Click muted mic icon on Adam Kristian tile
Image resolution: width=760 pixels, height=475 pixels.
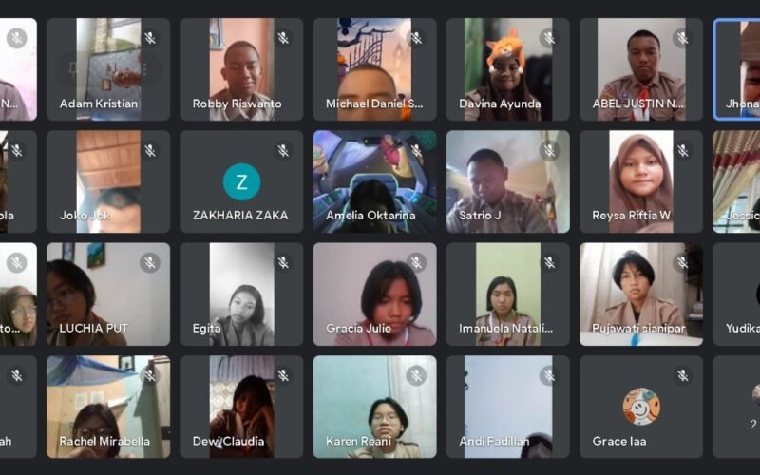pyautogui.click(x=150, y=38)
